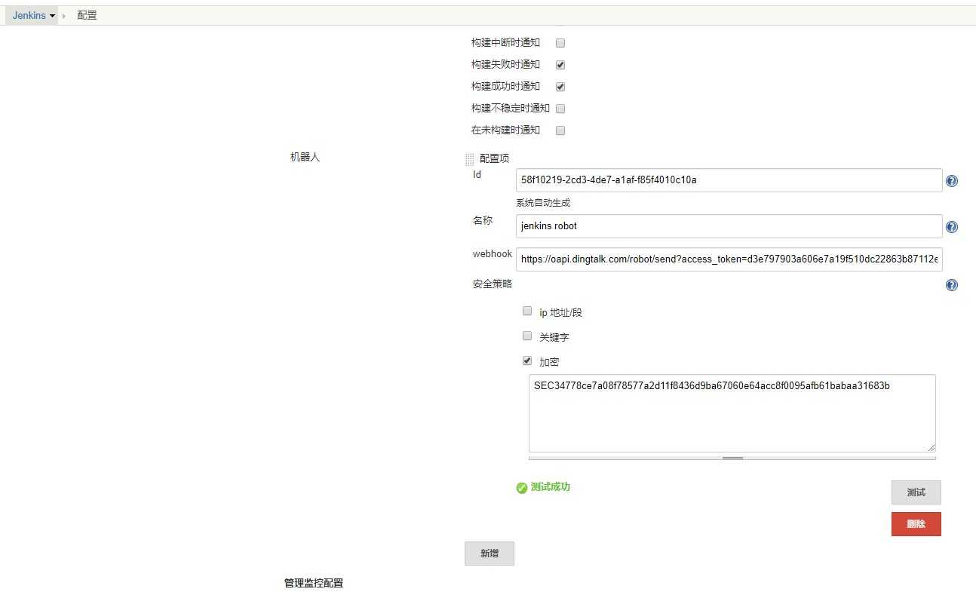Click the 名称 field with jenkins robot

[729, 226]
